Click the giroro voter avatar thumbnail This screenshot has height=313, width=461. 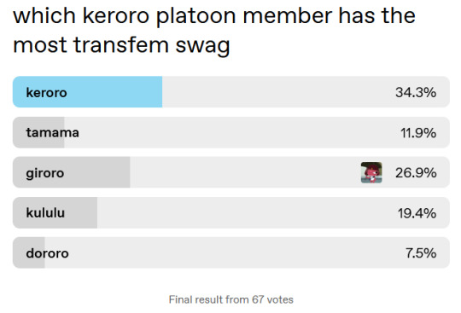point(371,172)
